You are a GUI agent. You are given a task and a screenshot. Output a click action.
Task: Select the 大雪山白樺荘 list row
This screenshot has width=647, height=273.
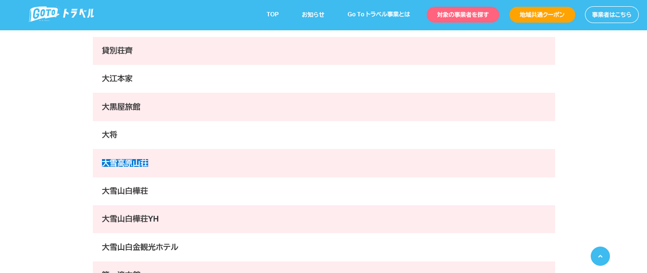[324, 191]
